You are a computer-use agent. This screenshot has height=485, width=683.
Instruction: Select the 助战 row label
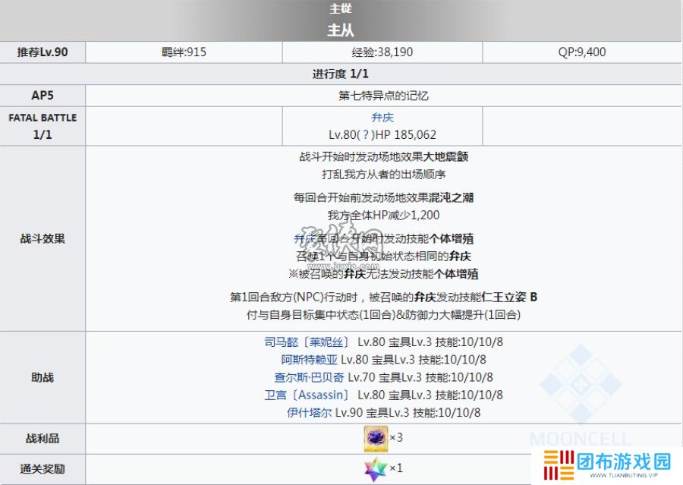coord(42,377)
